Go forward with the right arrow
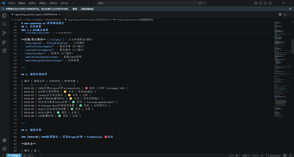294x157 pixels. coord(94,3)
